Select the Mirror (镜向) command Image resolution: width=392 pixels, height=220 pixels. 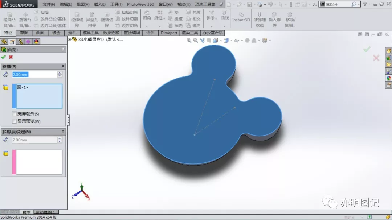click(x=193, y=25)
